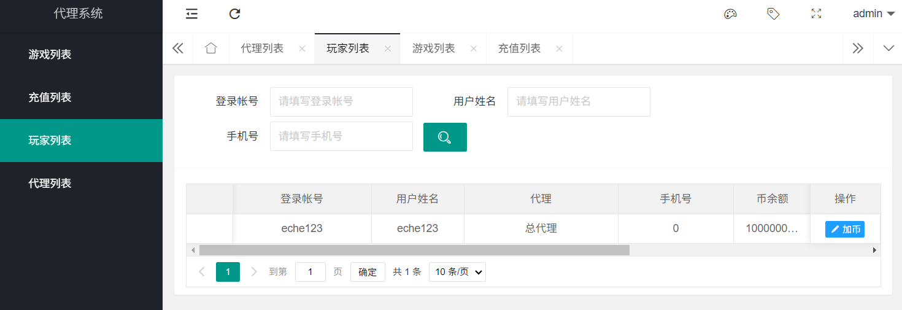The width and height of the screenshot is (902, 310).
Task: Collapse the sidebar with menu fold icon
Action: pyautogui.click(x=191, y=14)
